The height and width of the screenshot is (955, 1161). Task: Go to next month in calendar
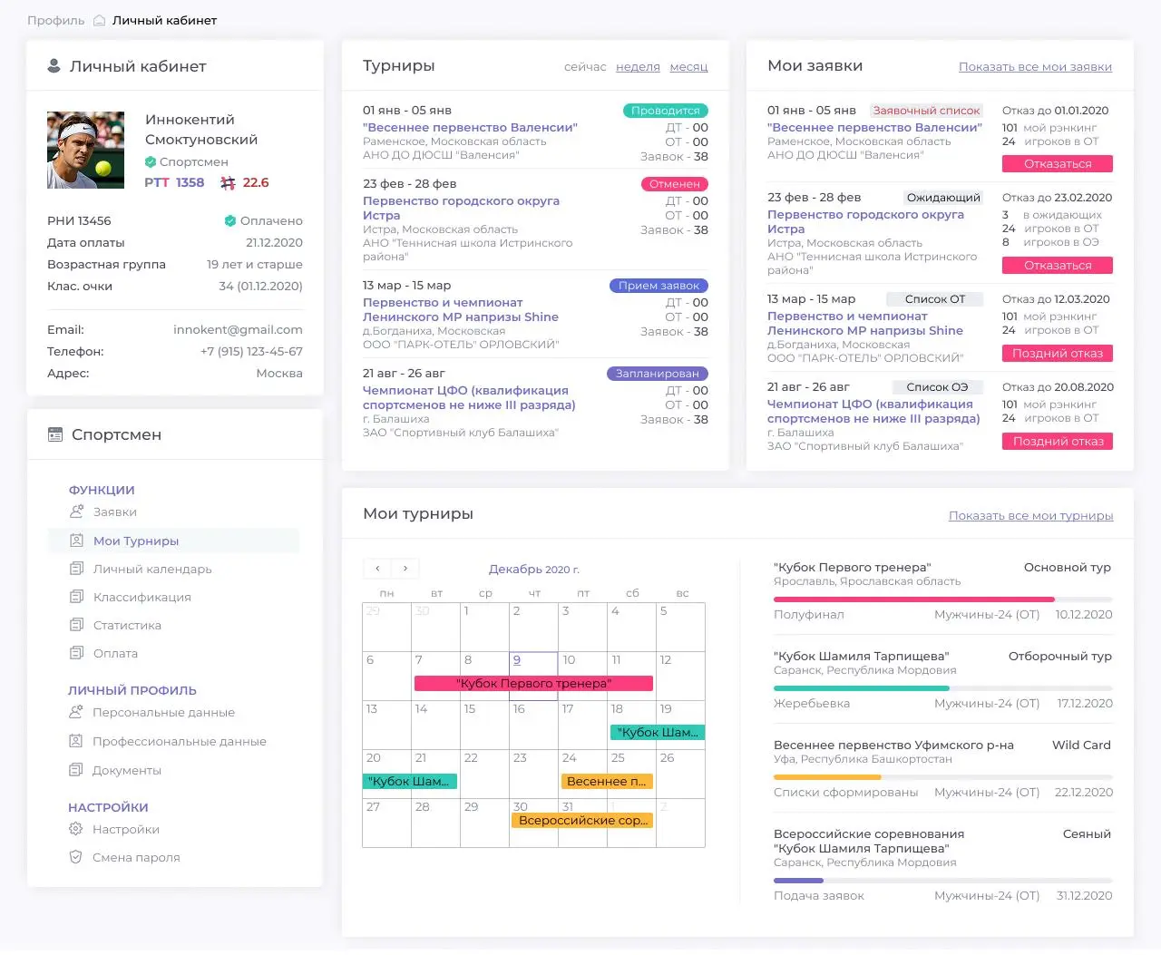(405, 569)
